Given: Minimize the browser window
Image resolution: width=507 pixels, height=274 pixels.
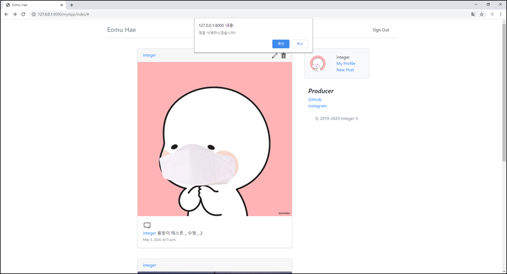Looking at the screenshot, I should (x=476, y=5).
